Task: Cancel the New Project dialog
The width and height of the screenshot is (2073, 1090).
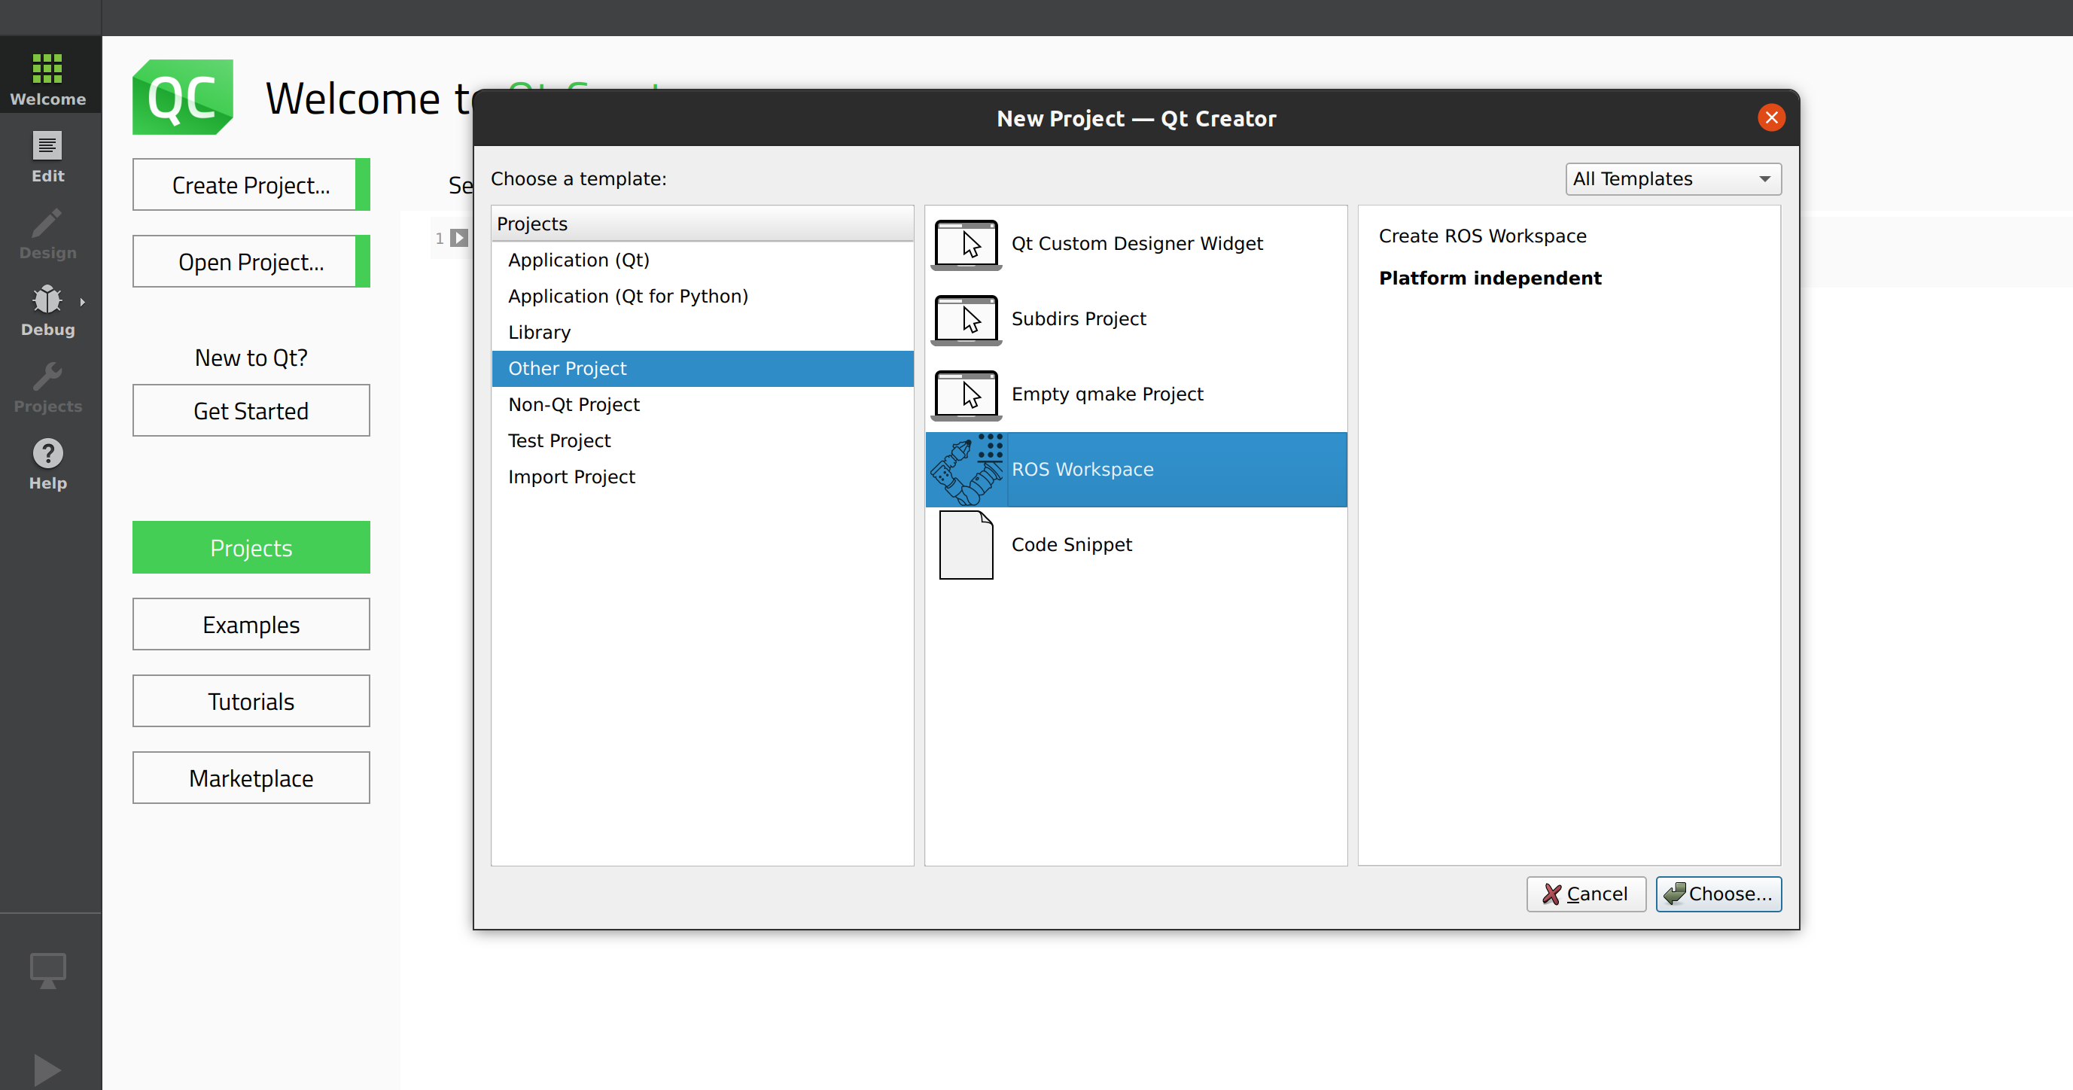Action: tap(1584, 894)
